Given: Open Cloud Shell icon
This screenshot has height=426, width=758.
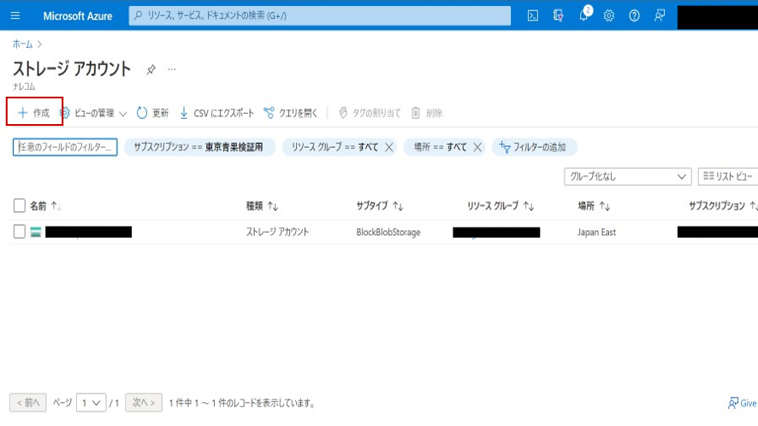Looking at the screenshot, I should [533, 16].
